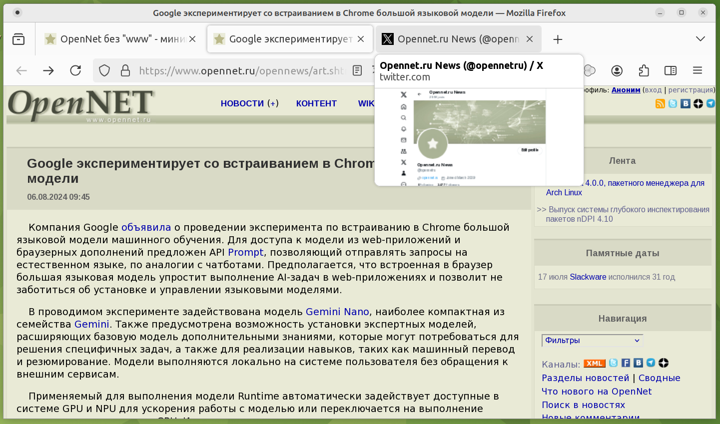This screenshot has width=720, height=424.
Task: Open the Аноним profile link
Action: [x=626, y=90]
